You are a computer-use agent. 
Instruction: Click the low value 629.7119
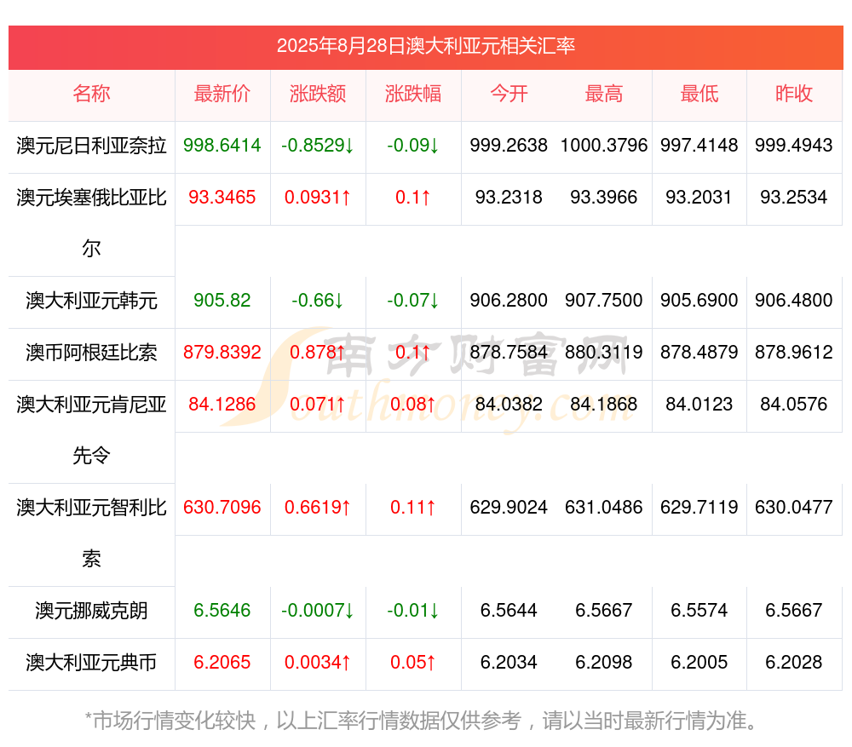pos(699,508)
